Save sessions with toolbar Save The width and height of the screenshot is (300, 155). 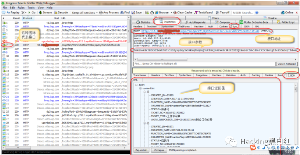pos(137,12)
